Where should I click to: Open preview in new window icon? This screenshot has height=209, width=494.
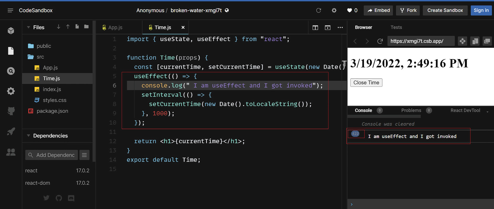(487, 41)
